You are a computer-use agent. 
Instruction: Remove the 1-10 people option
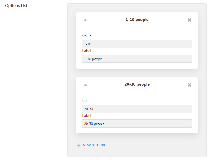click(x=190, y=20)
